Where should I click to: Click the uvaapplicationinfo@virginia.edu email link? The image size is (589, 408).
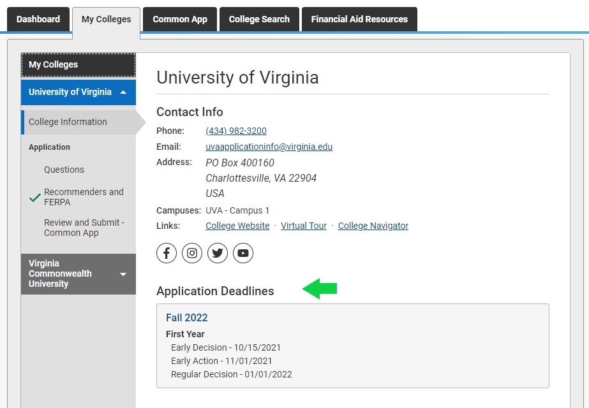[269, 147]
